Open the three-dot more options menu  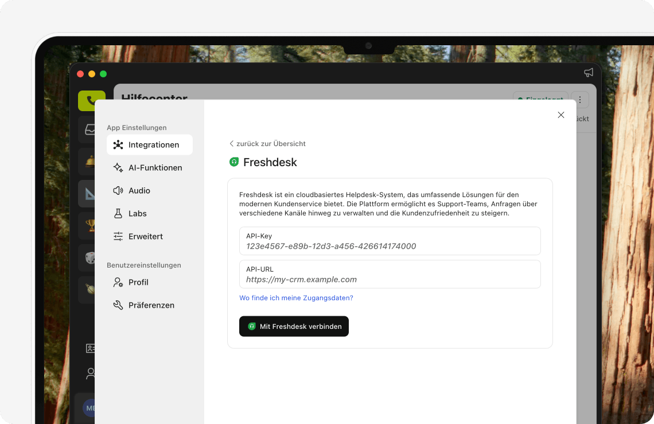pyautogui.click(x=580, y=100)
